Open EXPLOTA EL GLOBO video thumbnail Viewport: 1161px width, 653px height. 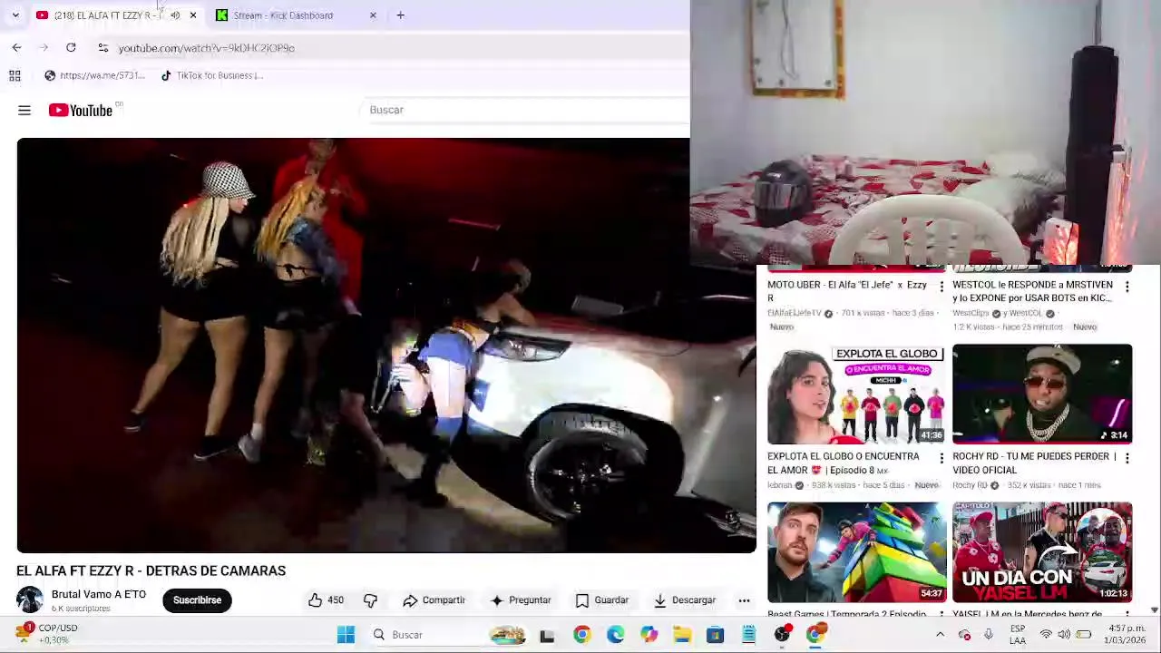tap(857, 394)
